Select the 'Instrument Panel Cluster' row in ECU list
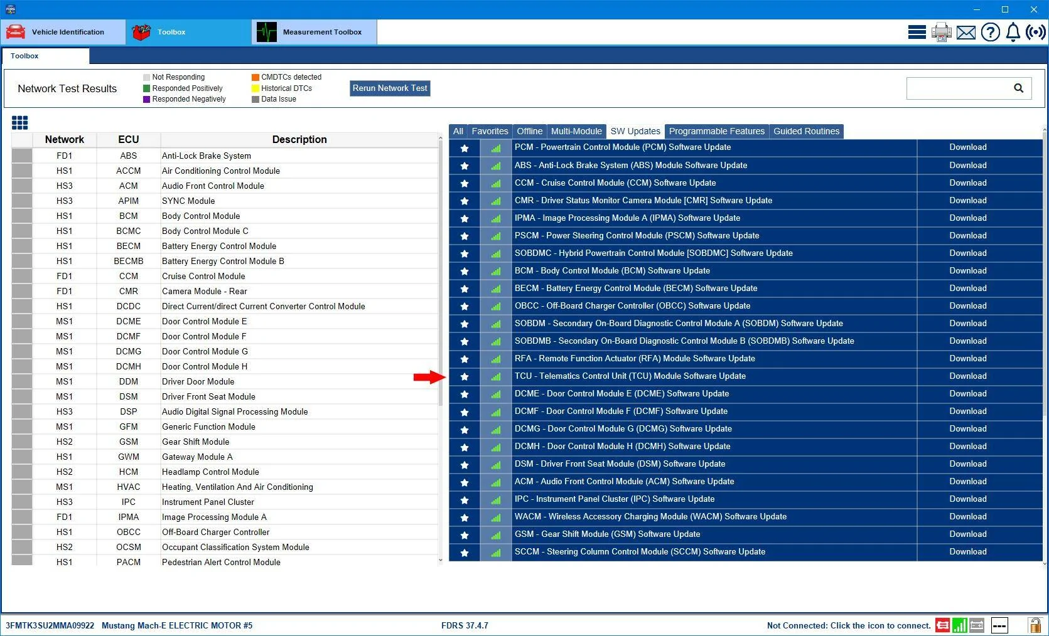 coord(225,502)
